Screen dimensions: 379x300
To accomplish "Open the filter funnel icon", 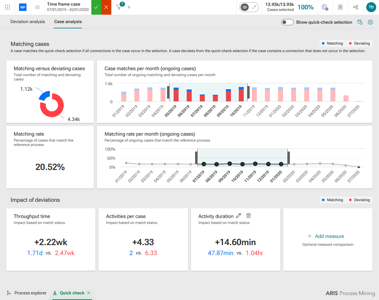I will coord(119,7).
